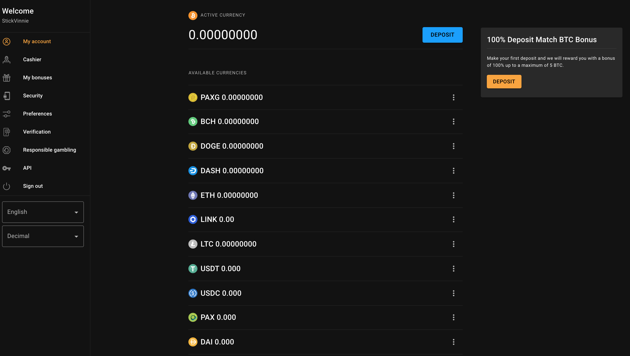Image resolution: width=630 pixels, height=356 pixels.
Task: Open the DASH row options menu
Action: [x=453, y=171]
